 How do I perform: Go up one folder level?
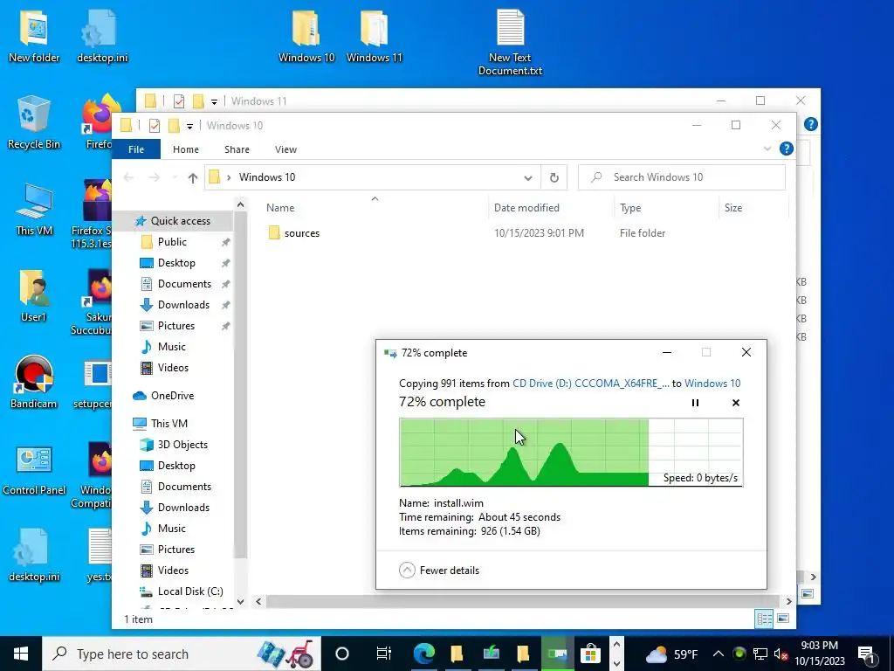point(193,178)
